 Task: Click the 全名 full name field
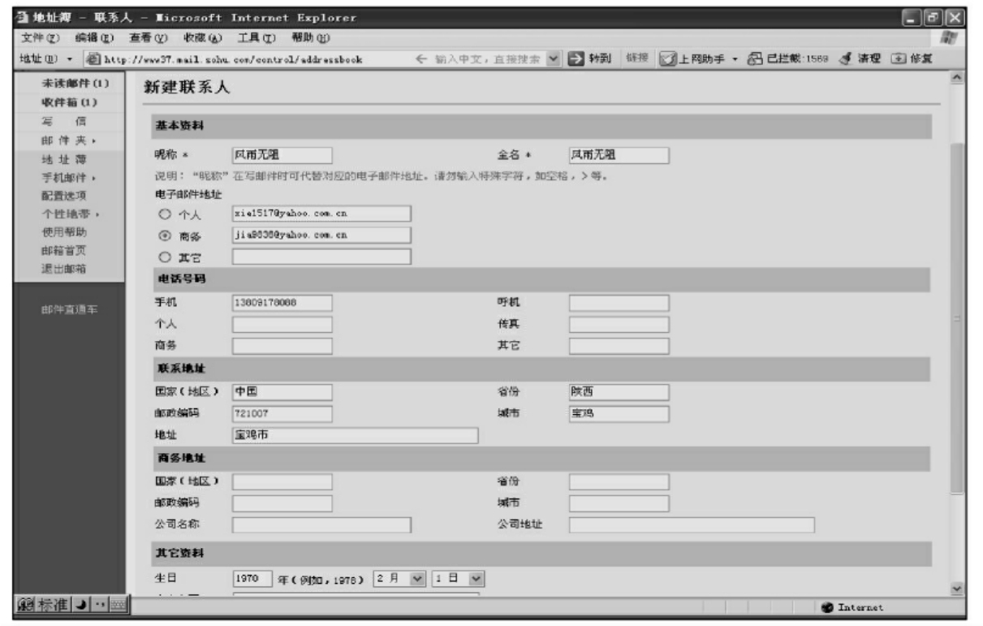619,155
